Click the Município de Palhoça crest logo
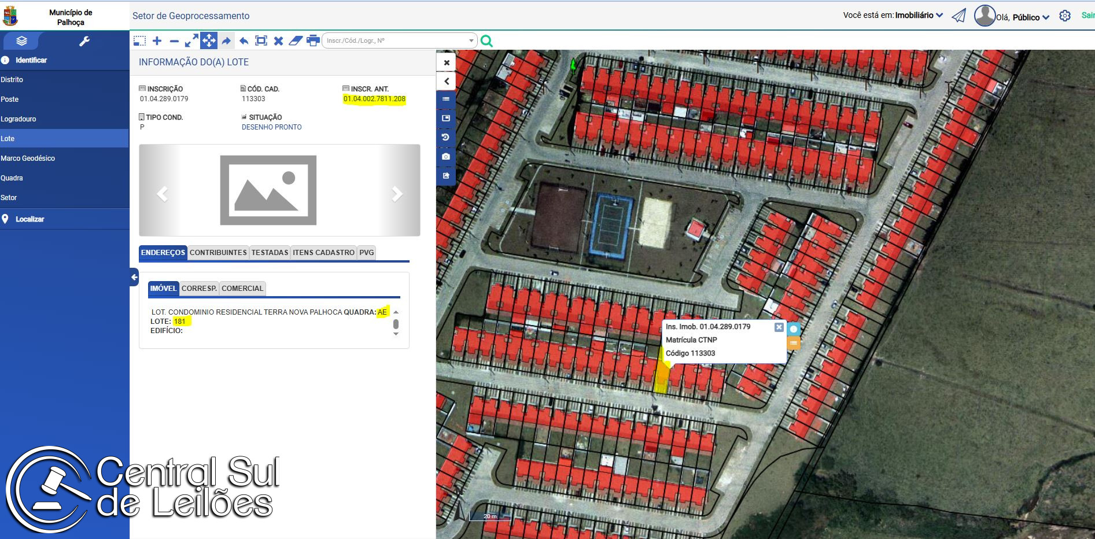This screenshot has height=539, width=1095. 10,16
